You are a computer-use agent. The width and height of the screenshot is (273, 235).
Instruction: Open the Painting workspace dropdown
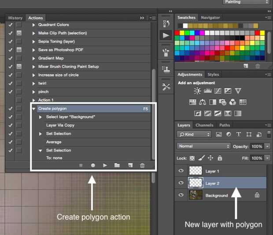[246, 2]
